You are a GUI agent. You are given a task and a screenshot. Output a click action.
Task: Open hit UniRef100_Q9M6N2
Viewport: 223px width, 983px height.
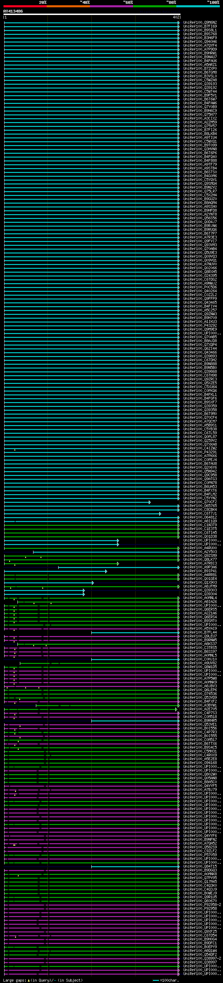[x=200, y=23]
